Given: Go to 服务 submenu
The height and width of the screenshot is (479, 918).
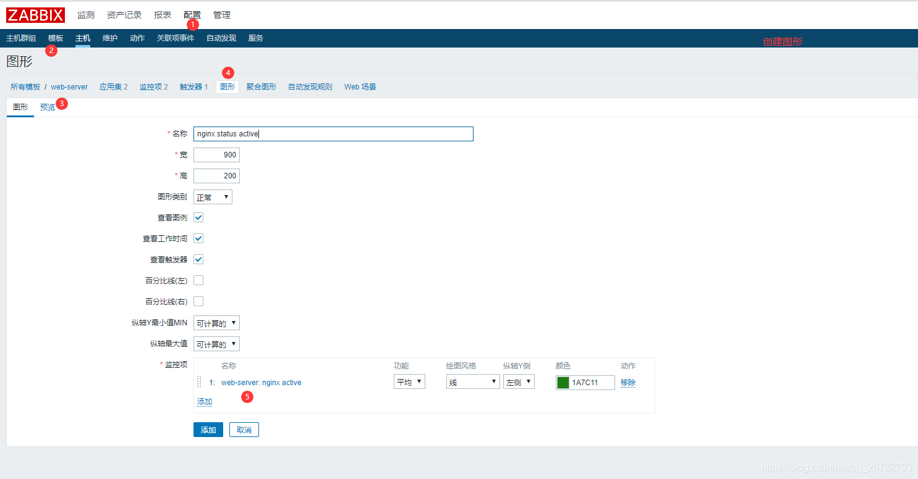Looking at the screenshot, I should 256,38.
